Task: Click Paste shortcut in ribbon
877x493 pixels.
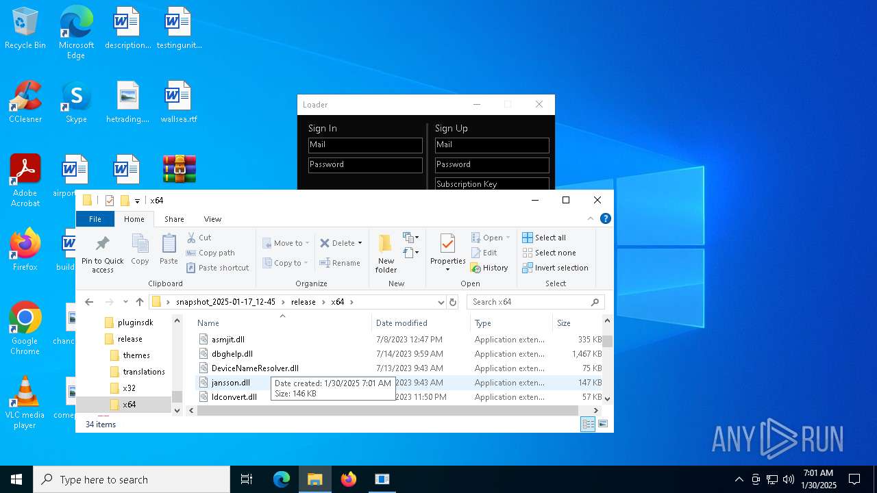Action: 217,268
